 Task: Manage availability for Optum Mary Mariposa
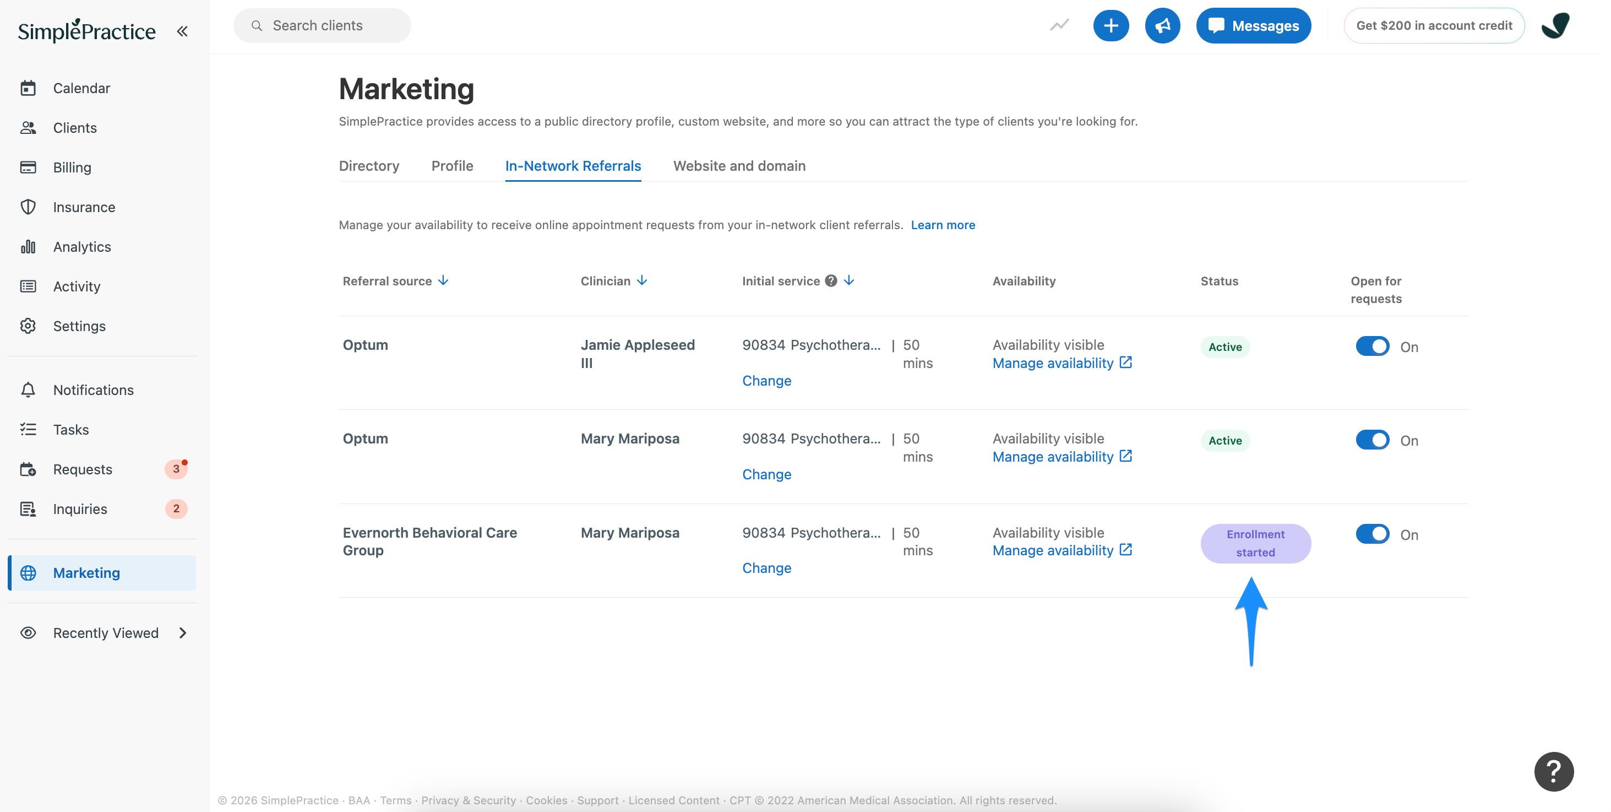point(1053,457)
